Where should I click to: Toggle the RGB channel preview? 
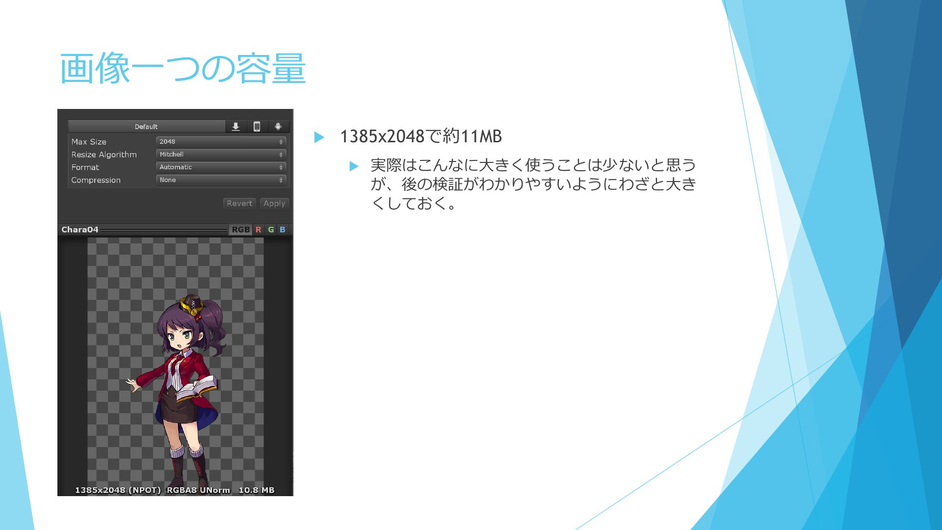(x=240, y=230)
